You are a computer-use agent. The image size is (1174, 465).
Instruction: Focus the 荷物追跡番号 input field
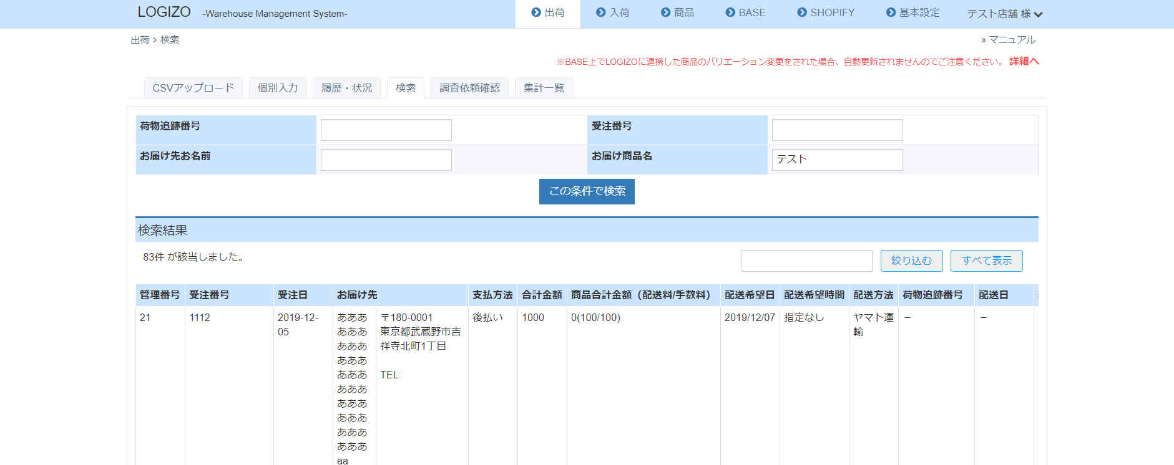click(386, 130)
